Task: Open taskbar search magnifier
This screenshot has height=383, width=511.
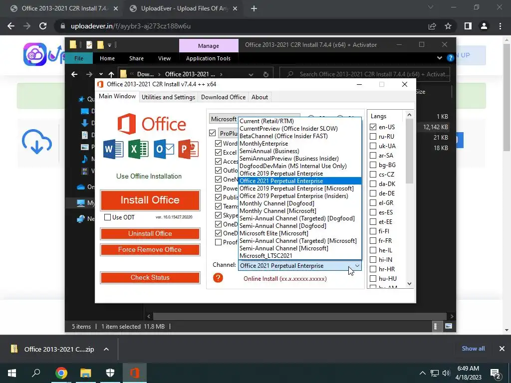Action: tap(36, 373)
